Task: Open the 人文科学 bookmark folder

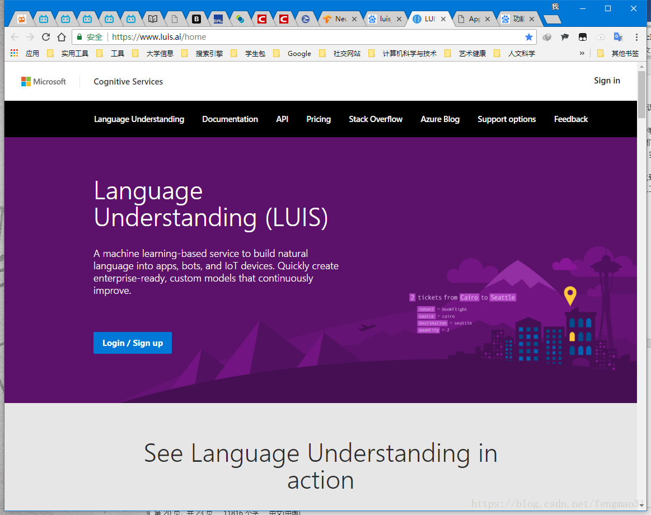Action: point(515,53)
